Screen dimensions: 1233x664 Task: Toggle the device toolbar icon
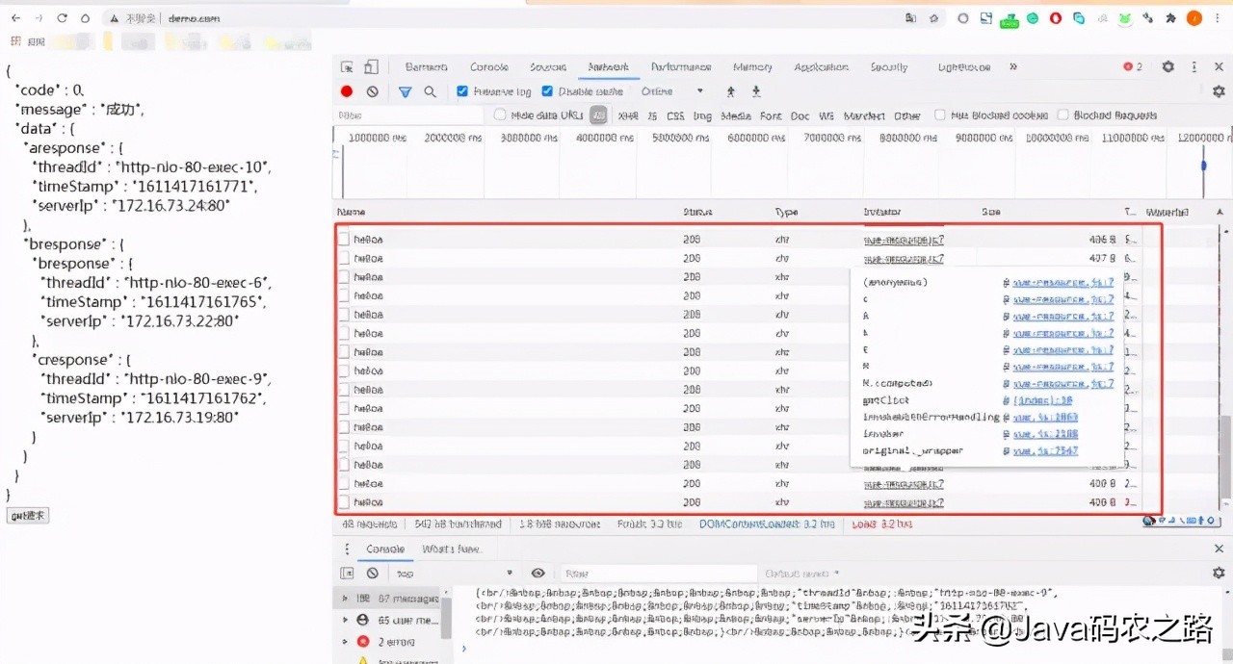click(371, 67)
